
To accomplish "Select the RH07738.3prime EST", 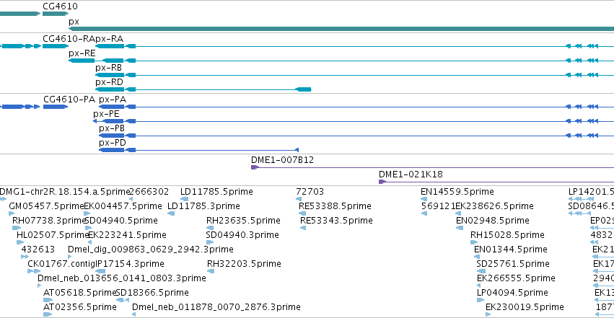I will 17,228.
